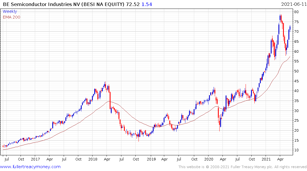Screen dimensions: 307x171
Task: Click the latest weekly candlestick near 72
Action: click(x=290, y=28)
